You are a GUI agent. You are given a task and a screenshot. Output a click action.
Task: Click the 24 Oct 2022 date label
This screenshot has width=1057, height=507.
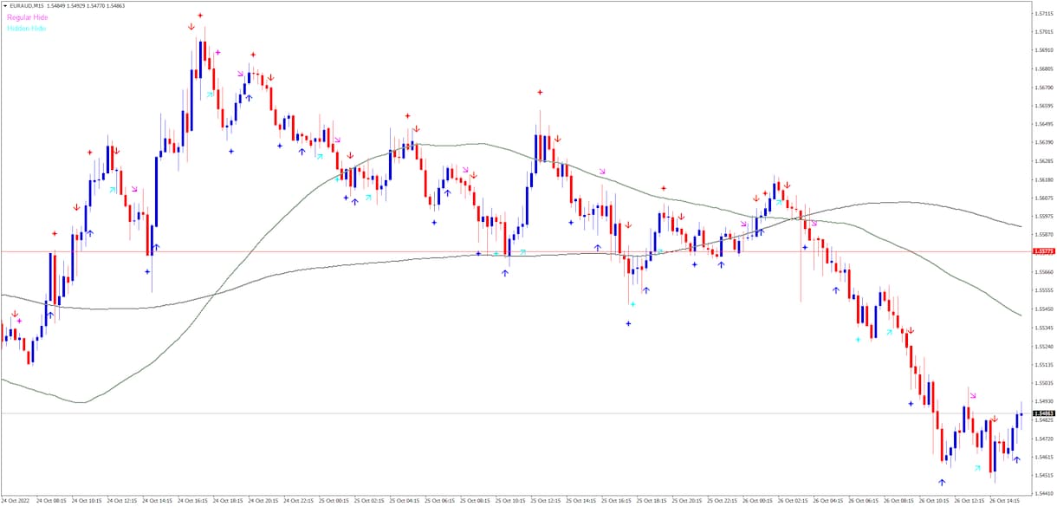coord(16,500)
